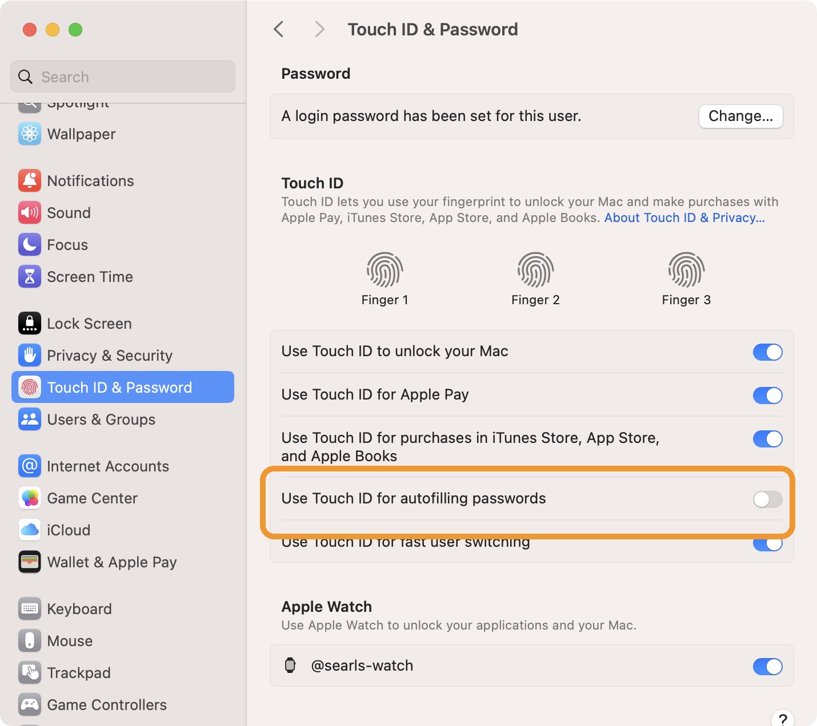Viewport: 817px width, 726px height.
Task: Click the Change… password button
Action: [740, 116]
